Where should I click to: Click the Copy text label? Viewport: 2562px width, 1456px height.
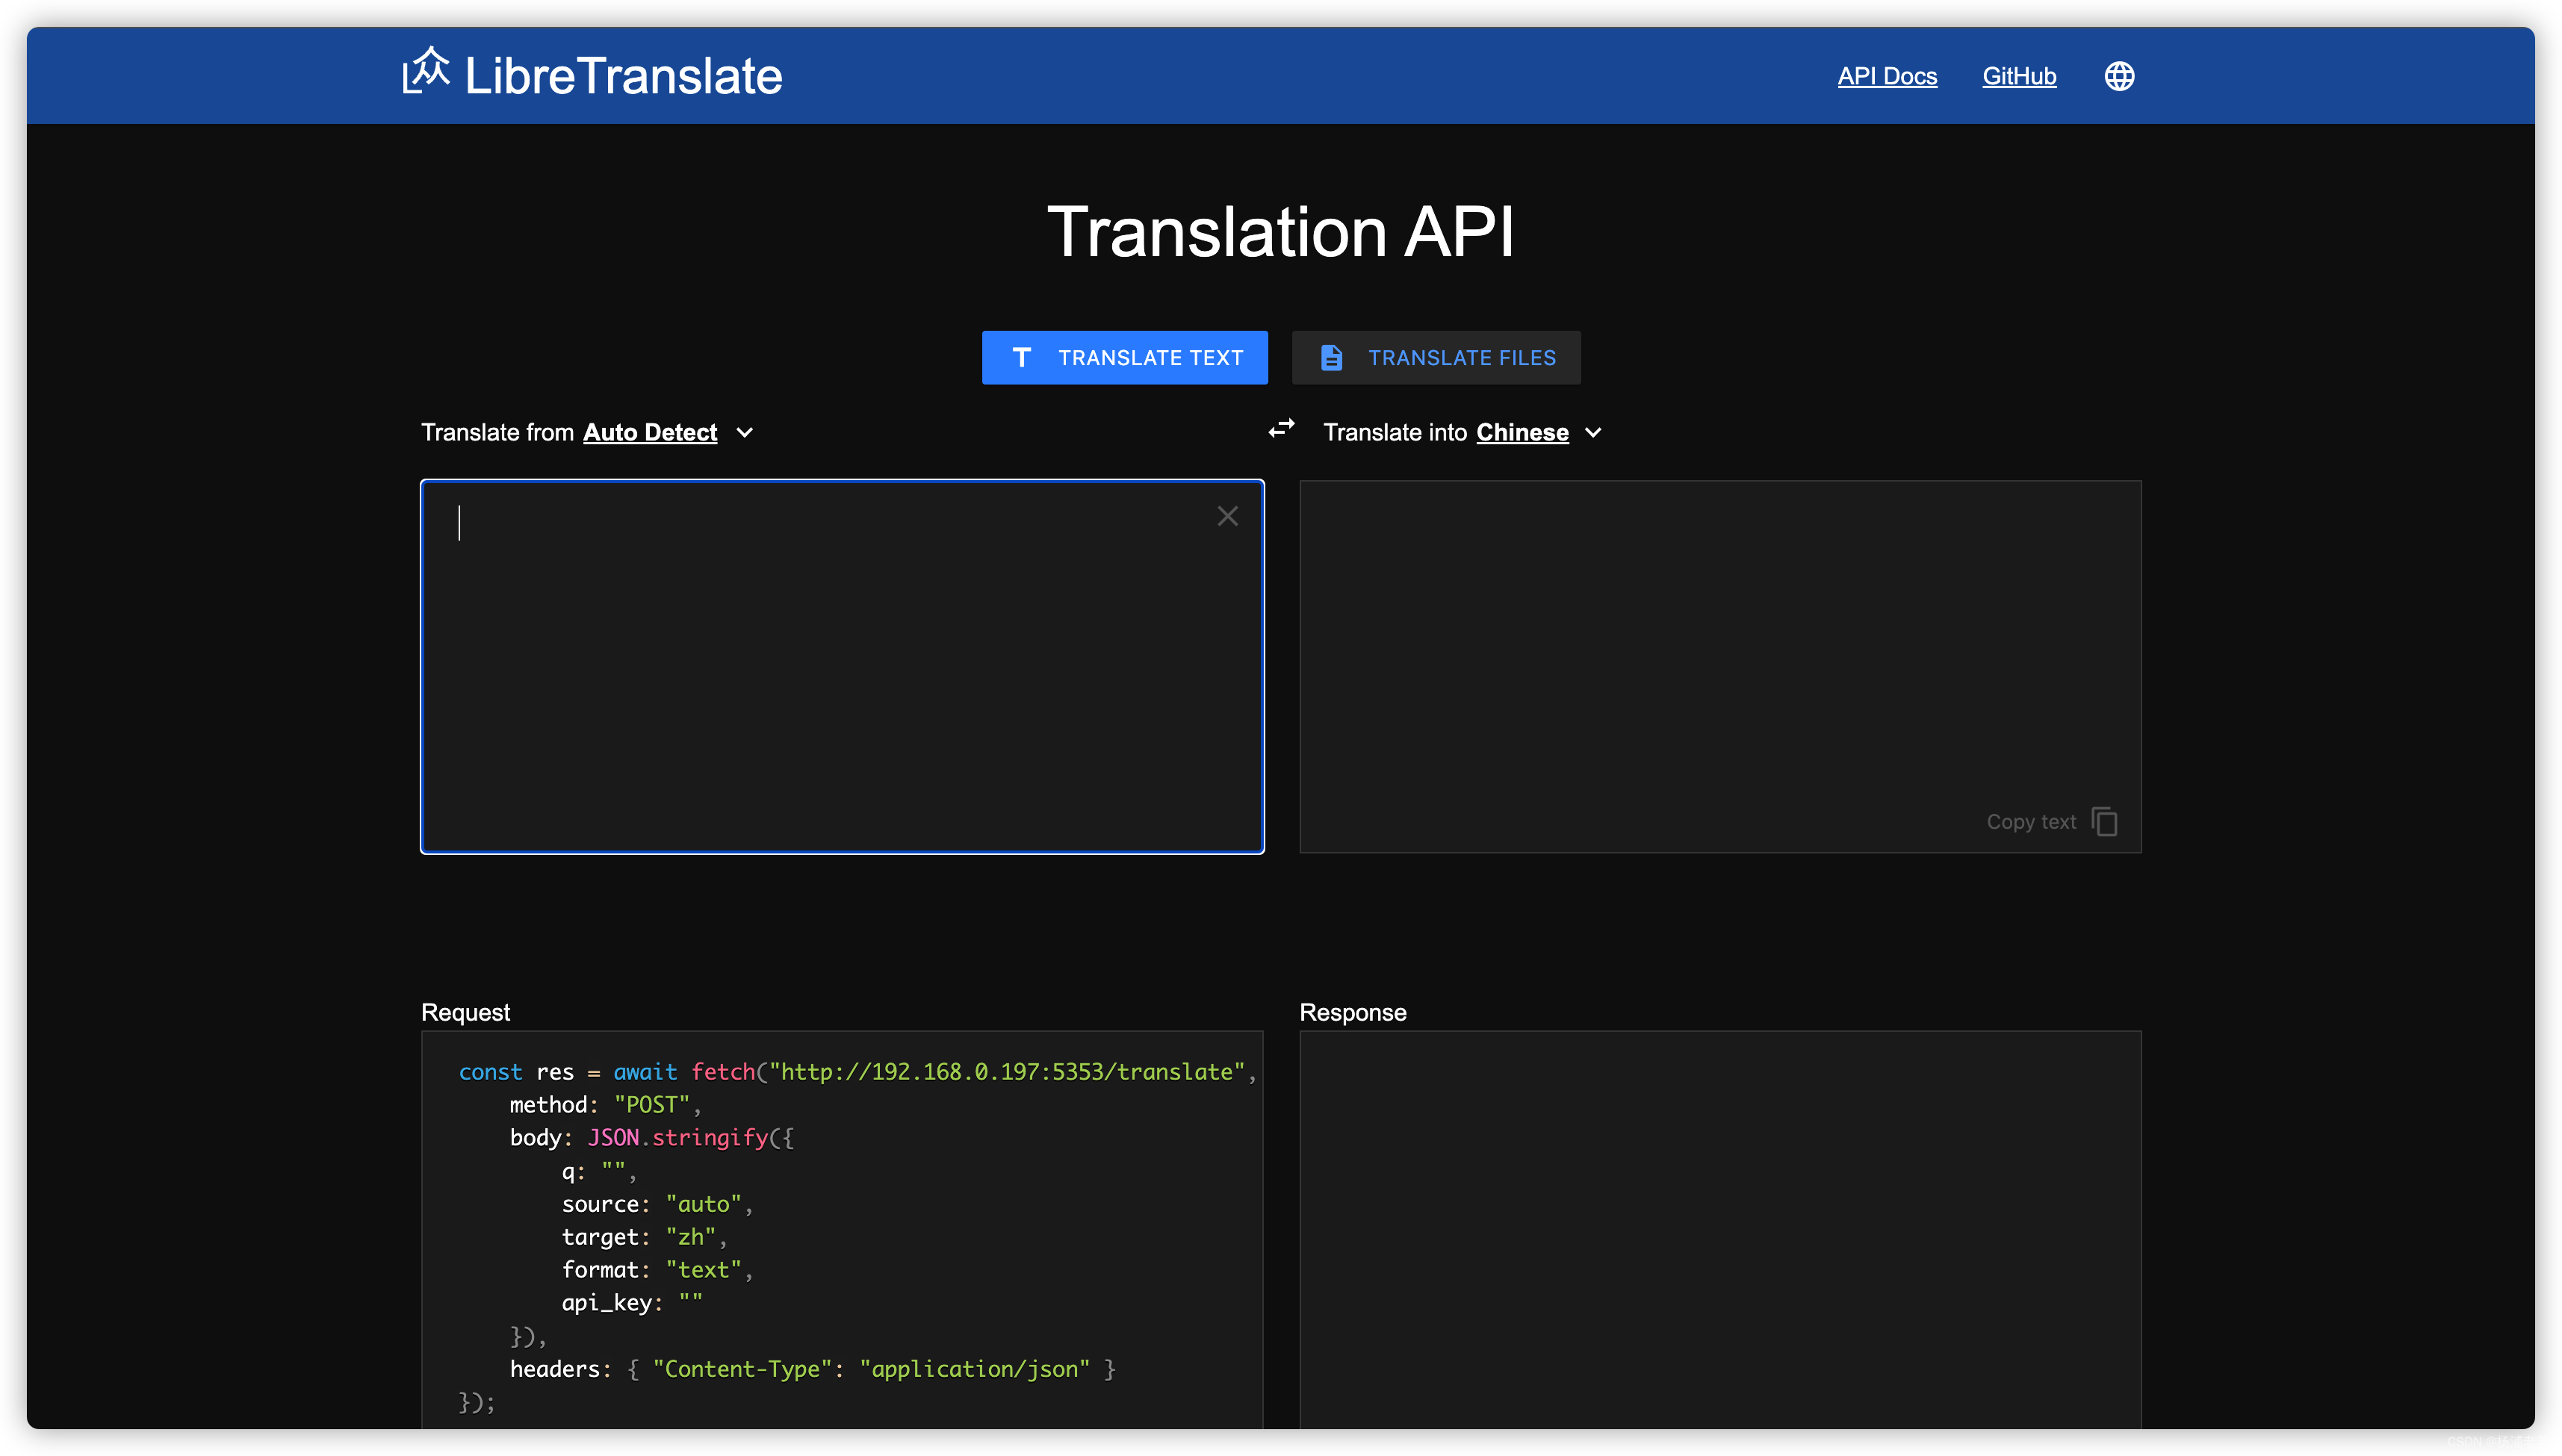2031,822
